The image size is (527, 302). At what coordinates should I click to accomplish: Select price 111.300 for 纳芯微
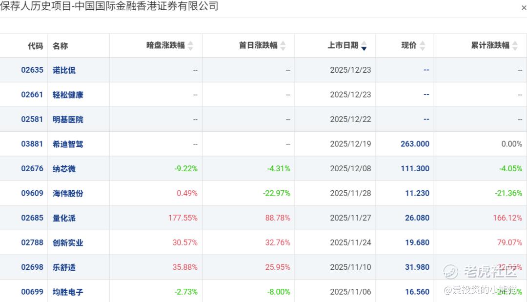coord(415,169)
